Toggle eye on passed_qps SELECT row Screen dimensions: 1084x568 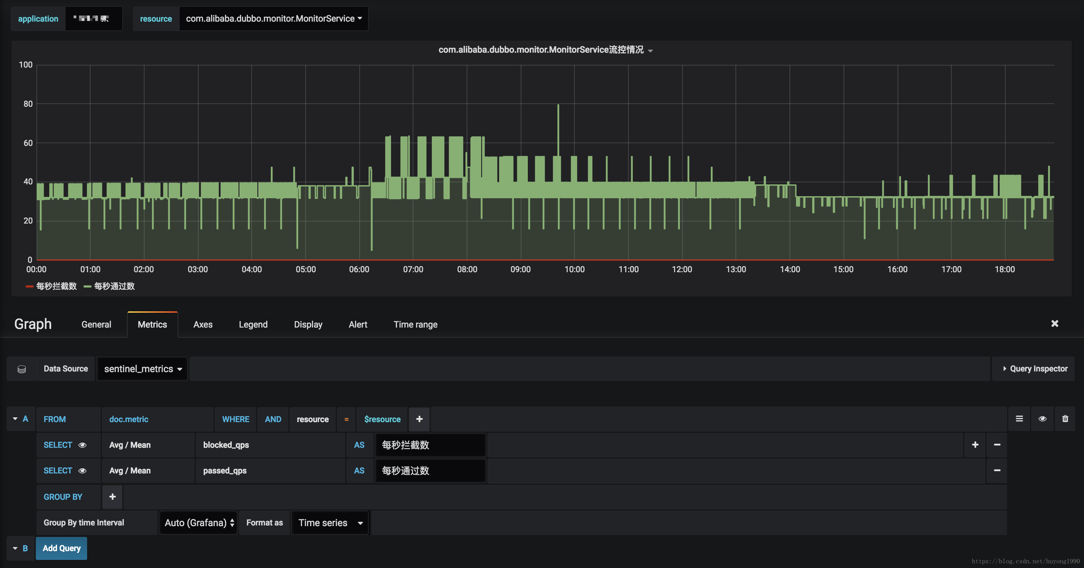tap(82, 470)
